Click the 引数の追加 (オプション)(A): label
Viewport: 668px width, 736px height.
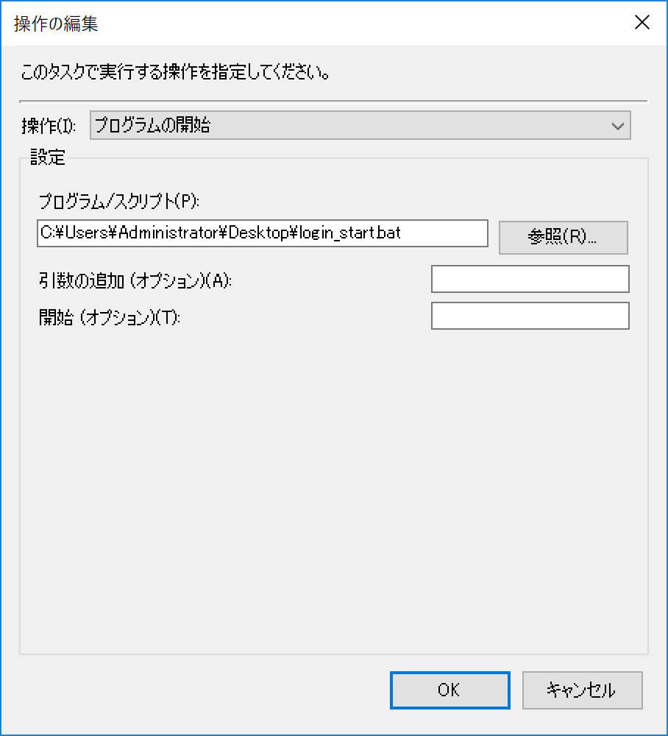point(135,280)
